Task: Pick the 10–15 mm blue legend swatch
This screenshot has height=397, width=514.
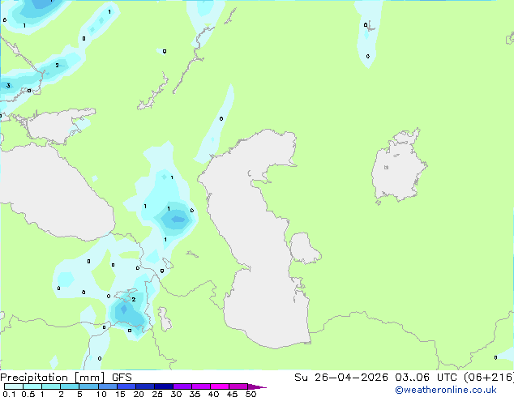Action: click(108, 386)
